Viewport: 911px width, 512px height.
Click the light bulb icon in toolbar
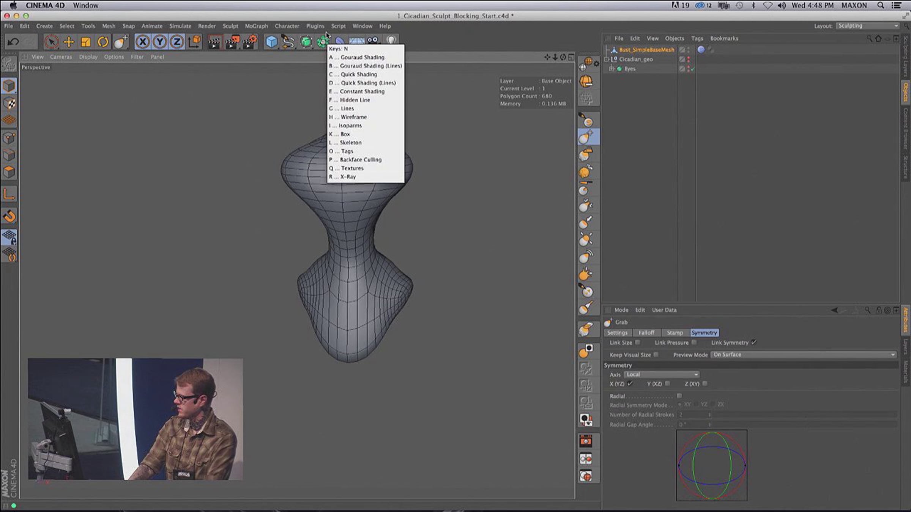[391, 40]
